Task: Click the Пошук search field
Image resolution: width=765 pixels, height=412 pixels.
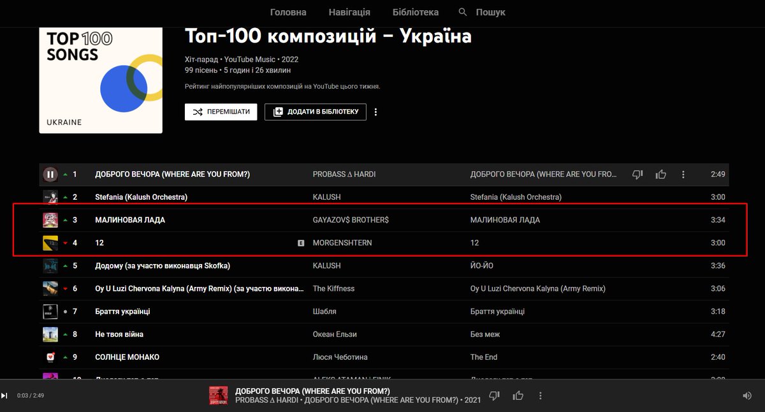Action: click(x=491, y=12)
